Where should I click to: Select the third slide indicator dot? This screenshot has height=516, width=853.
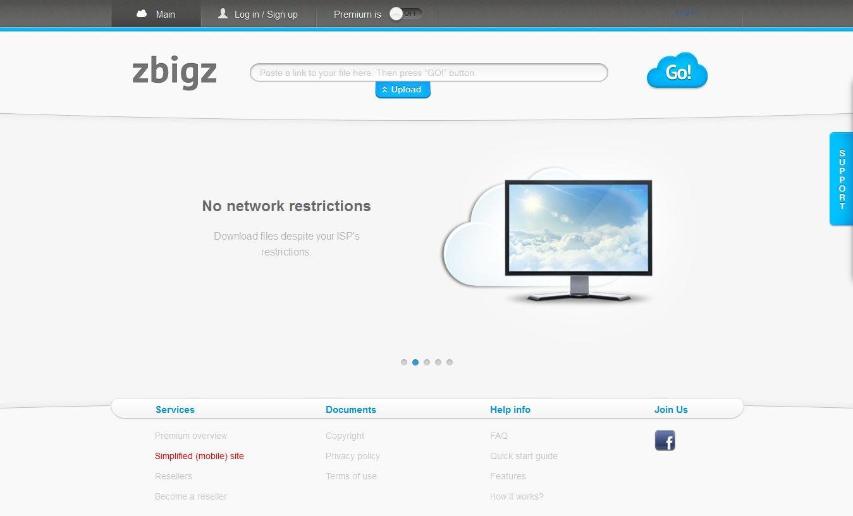tap(427, 362)
